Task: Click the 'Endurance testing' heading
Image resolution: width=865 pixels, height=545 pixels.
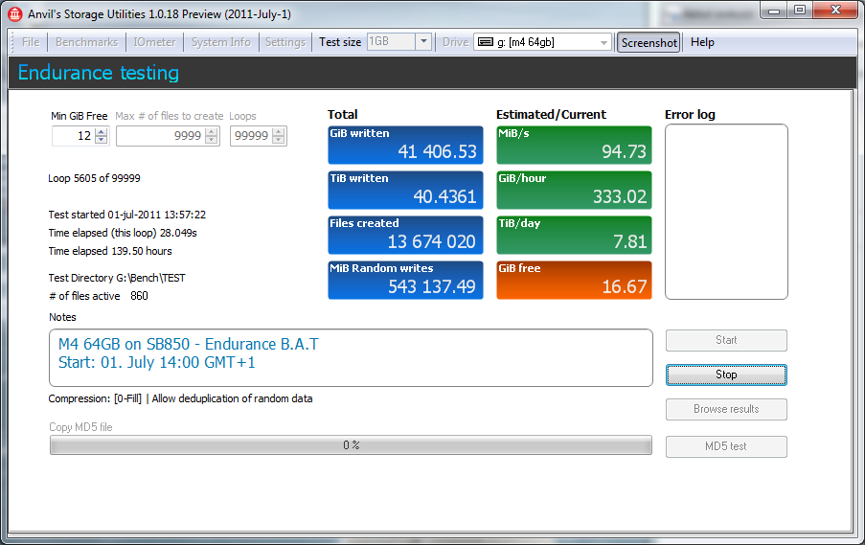Action: click(99, 73)
